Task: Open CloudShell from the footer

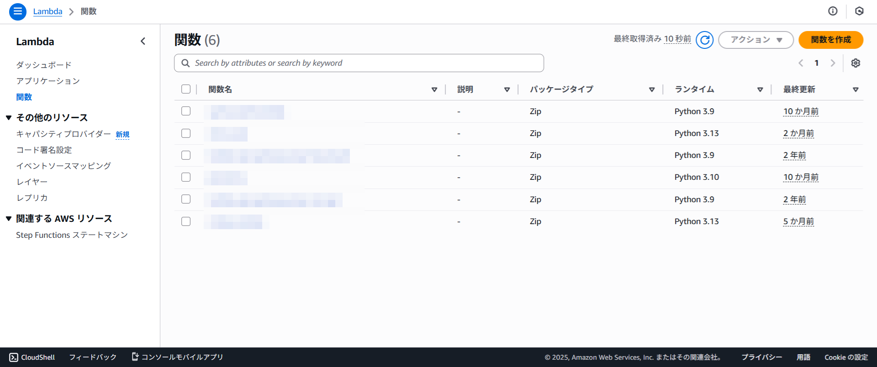Action: tap(32, 357)
